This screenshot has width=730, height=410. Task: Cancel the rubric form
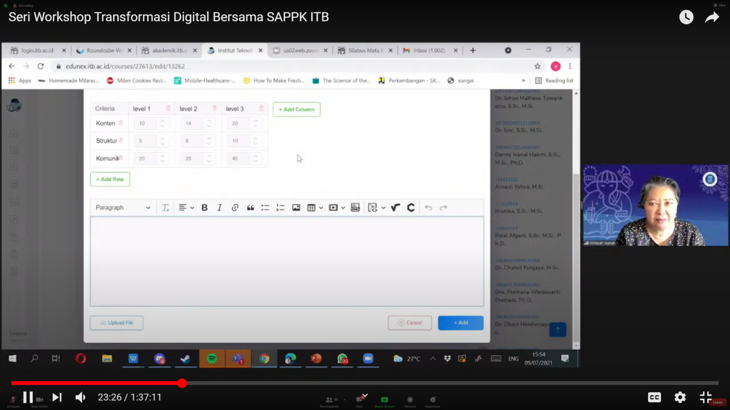pos(410,323)
